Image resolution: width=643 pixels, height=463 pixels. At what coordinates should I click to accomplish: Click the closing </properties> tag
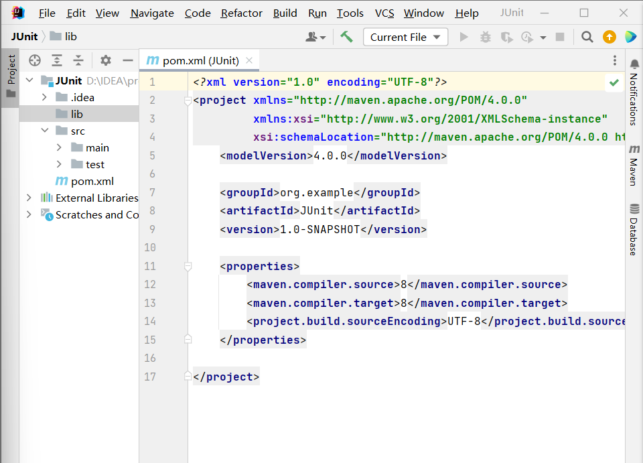tap(263, 340)
